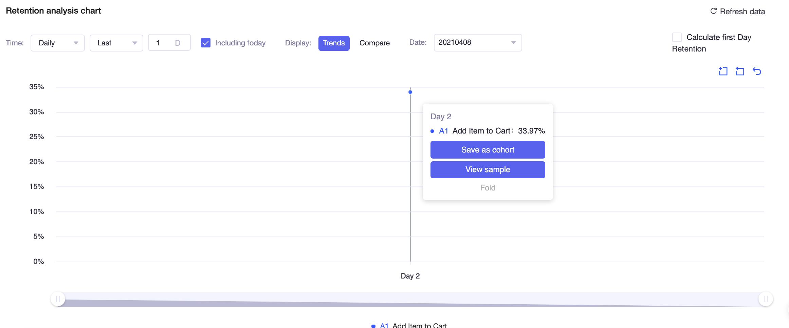
Task: Click the zoom reset icon
Action: (740, 71)
